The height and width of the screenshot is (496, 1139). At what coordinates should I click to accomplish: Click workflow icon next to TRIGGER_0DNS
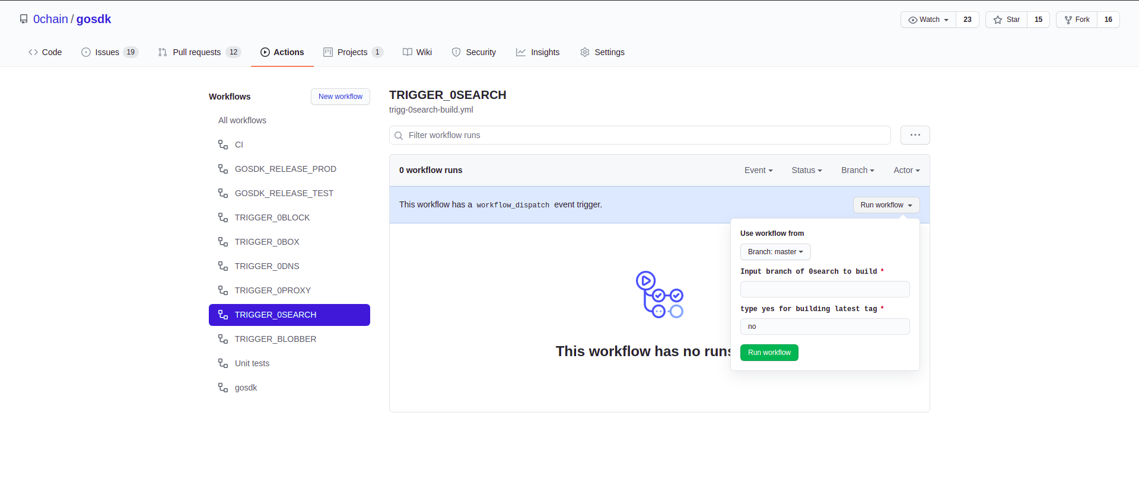coord(223,266)
